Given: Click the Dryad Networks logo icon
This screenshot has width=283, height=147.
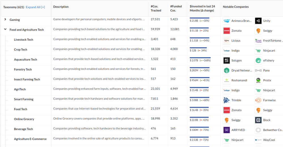Looking at the screenshot, I should (226, 70).
